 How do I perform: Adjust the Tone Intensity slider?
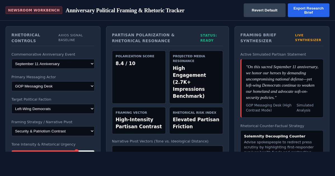click(x=53, y=151)
